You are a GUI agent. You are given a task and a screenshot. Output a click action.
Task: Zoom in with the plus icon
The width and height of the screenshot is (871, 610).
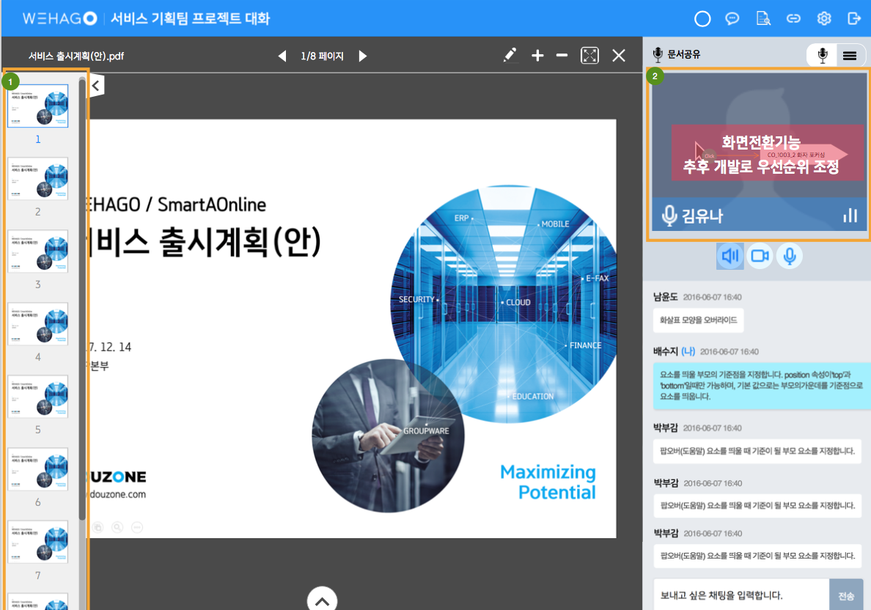[537, 56]
